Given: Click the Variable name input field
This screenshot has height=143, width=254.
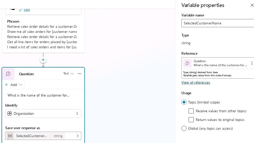Looking at the screenshot, I should point(217,23).
